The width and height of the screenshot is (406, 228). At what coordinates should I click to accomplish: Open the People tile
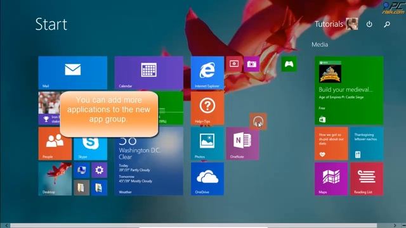click(55, 144)
